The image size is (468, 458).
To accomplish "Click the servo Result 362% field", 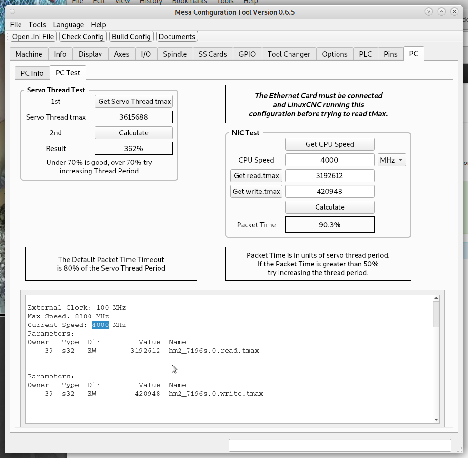I will tap(134, 149).
